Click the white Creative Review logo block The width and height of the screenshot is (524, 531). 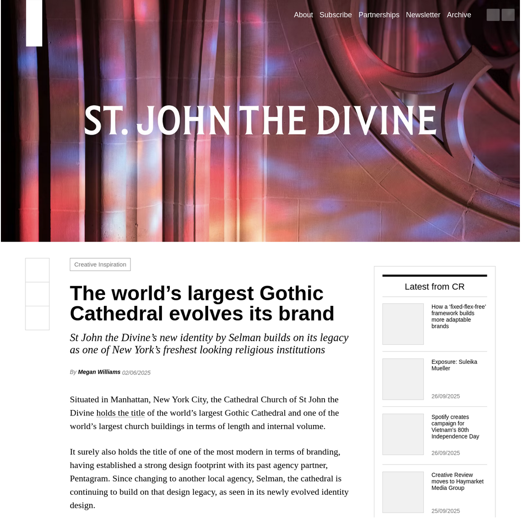pos(34,23)
